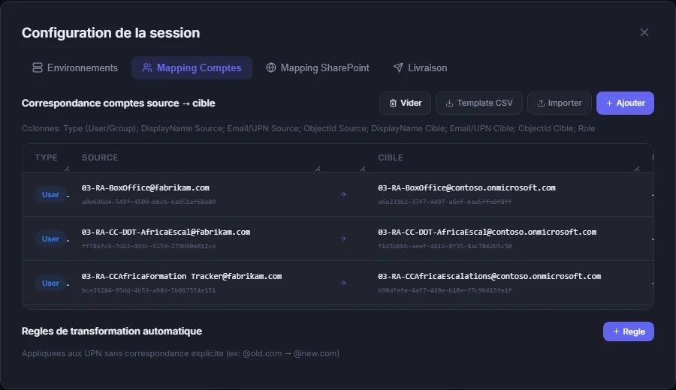Click the arrow icon in CC-DDT-AfricaEscal row

click(x=343, y=238)
